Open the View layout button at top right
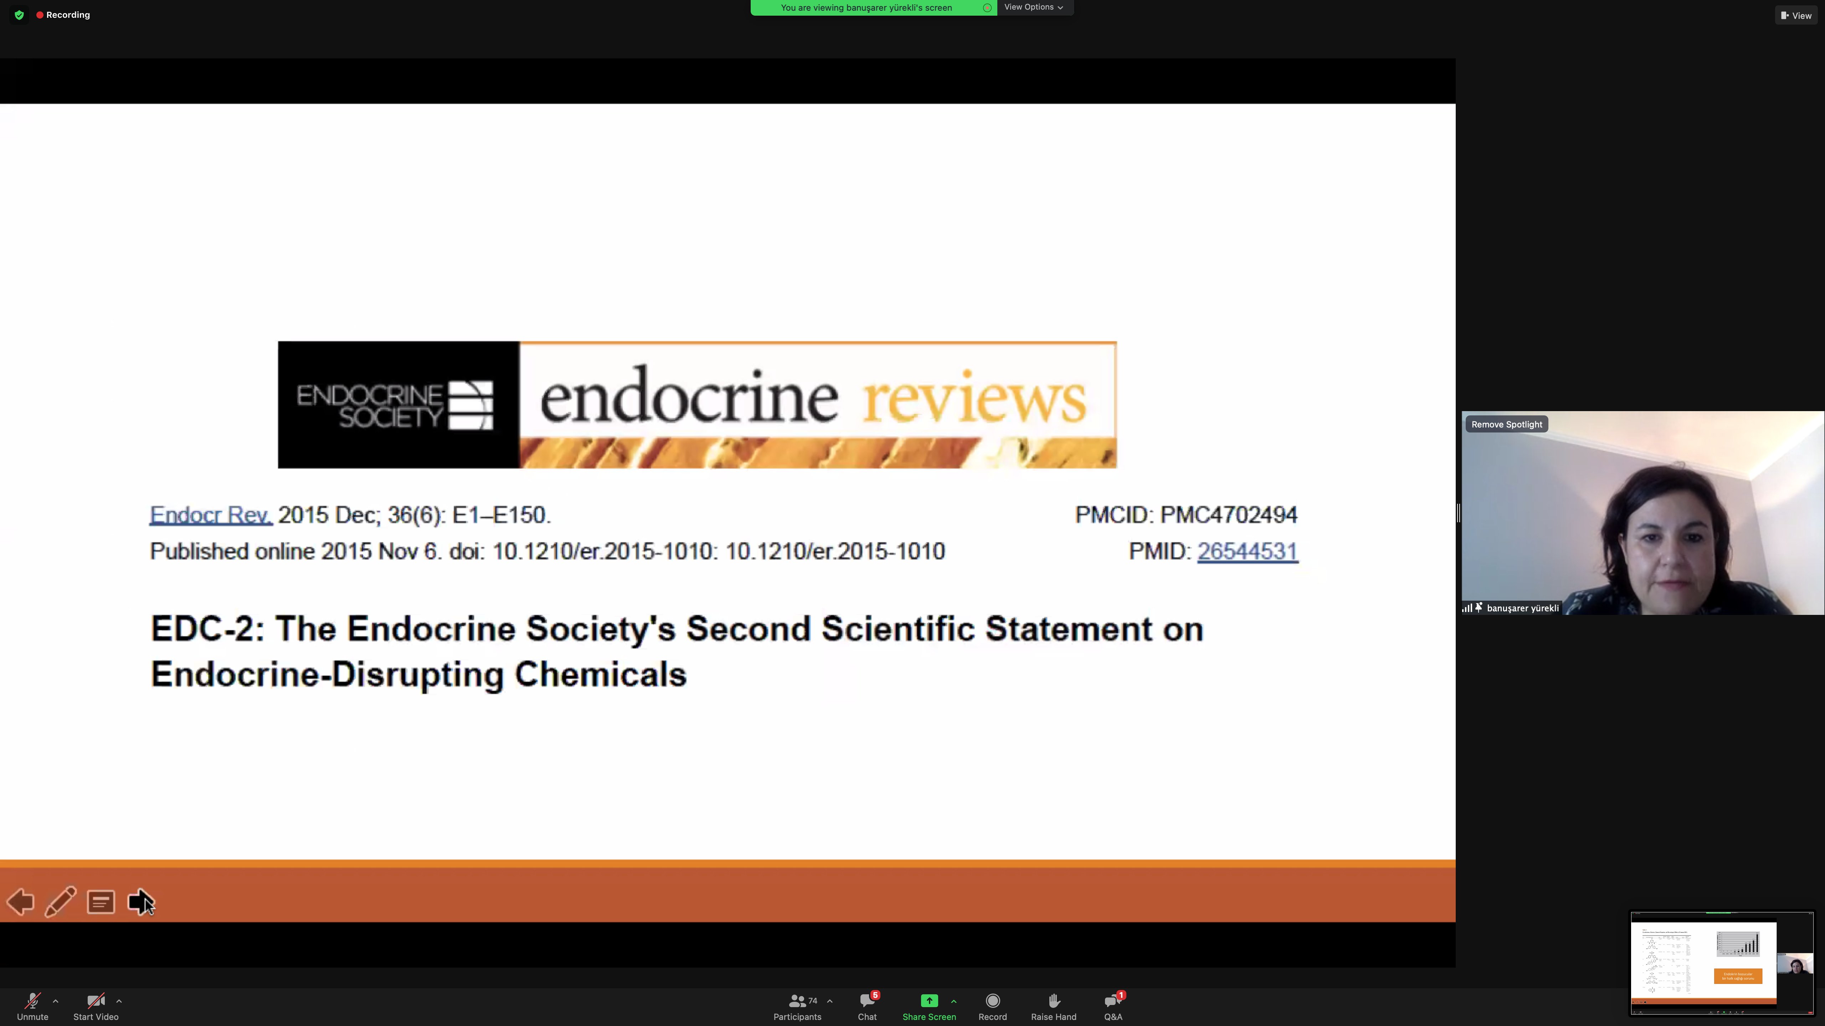1825x1026 pixels. (1796, 16)
